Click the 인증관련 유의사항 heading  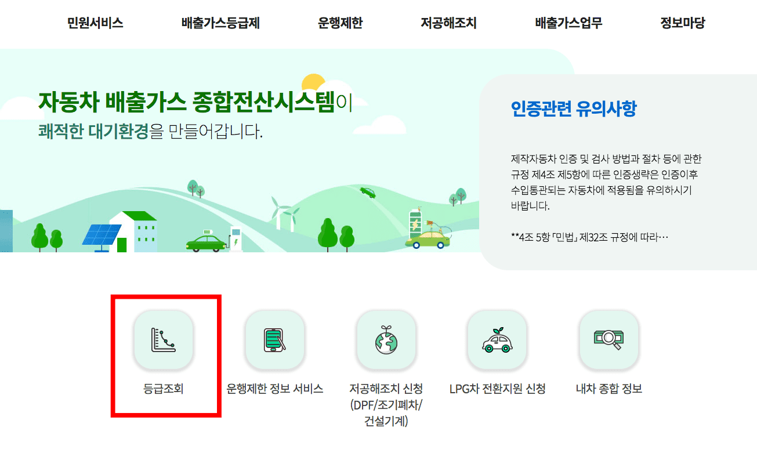574,108
